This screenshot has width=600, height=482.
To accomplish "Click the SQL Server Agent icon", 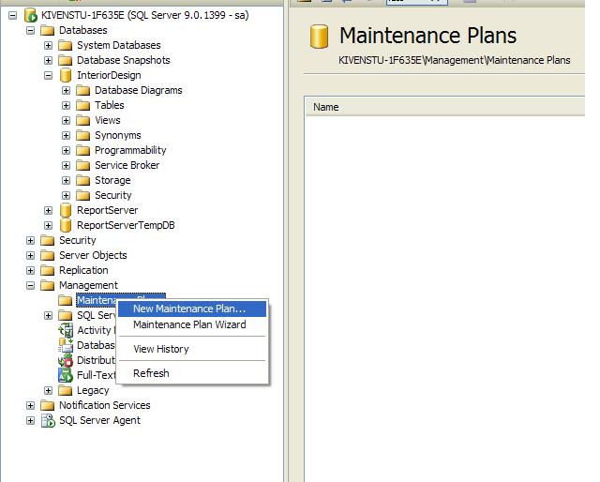I will pos(48,420).
